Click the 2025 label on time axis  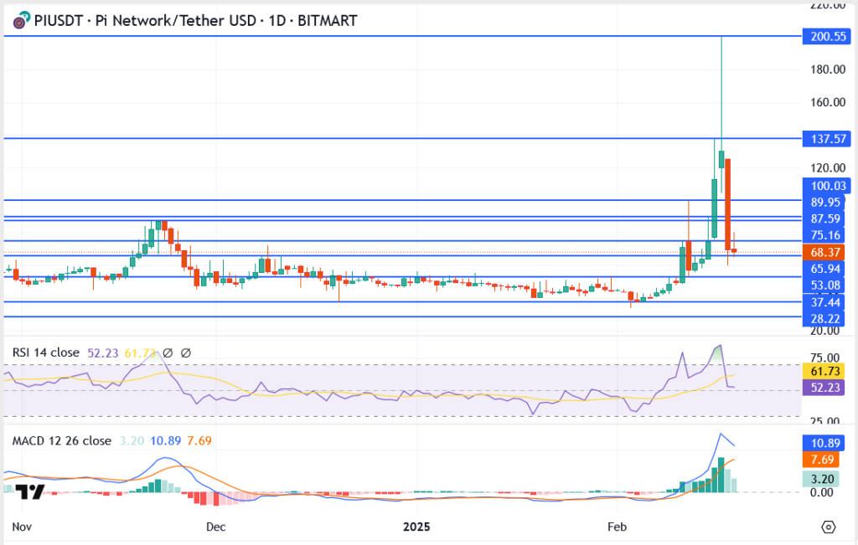click(x=416, y=527)
